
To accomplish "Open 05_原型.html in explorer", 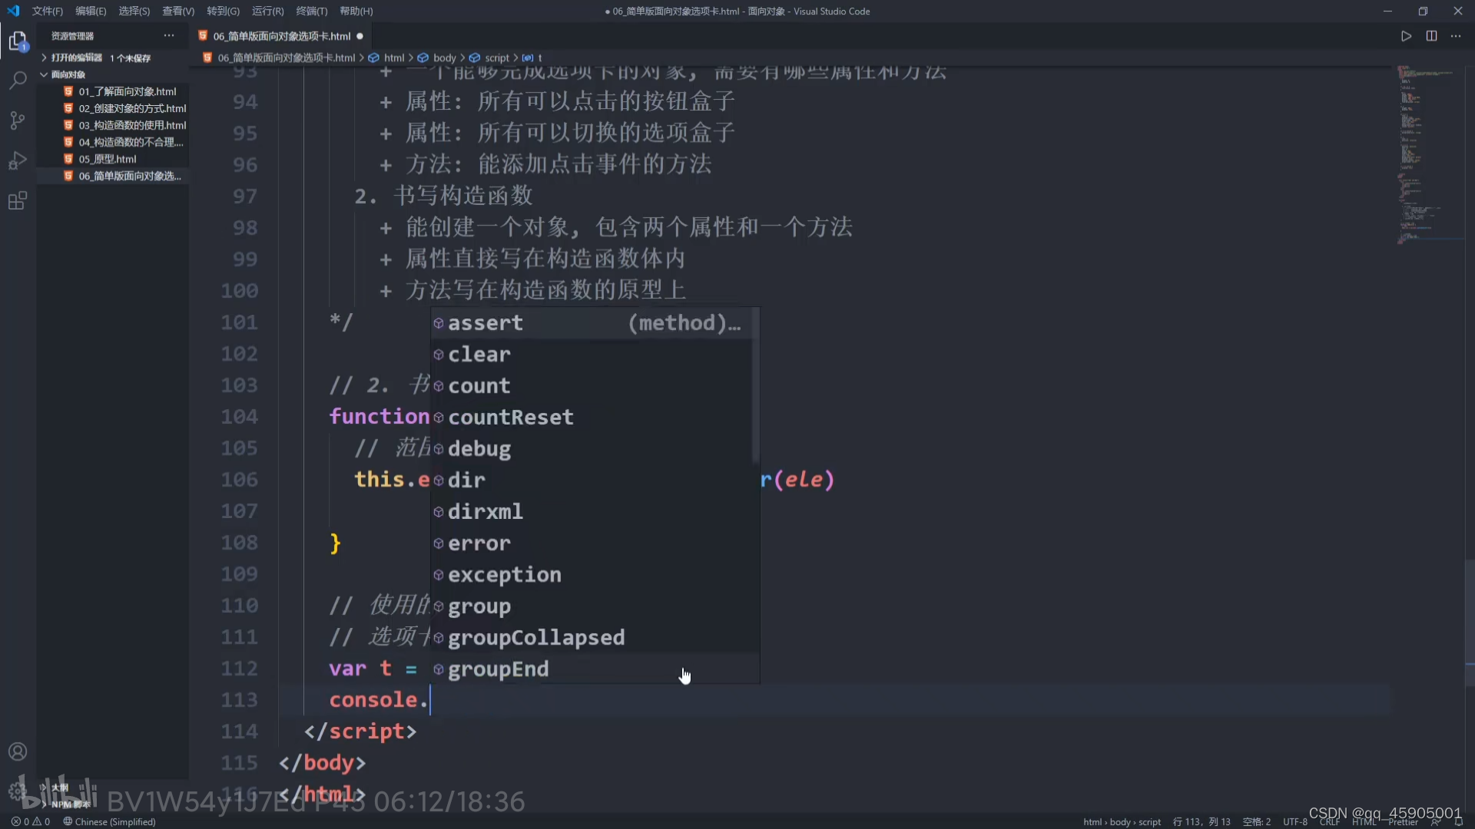I will tap(108, 159).
